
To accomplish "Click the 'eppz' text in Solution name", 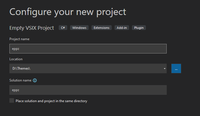I will (15, 90).
